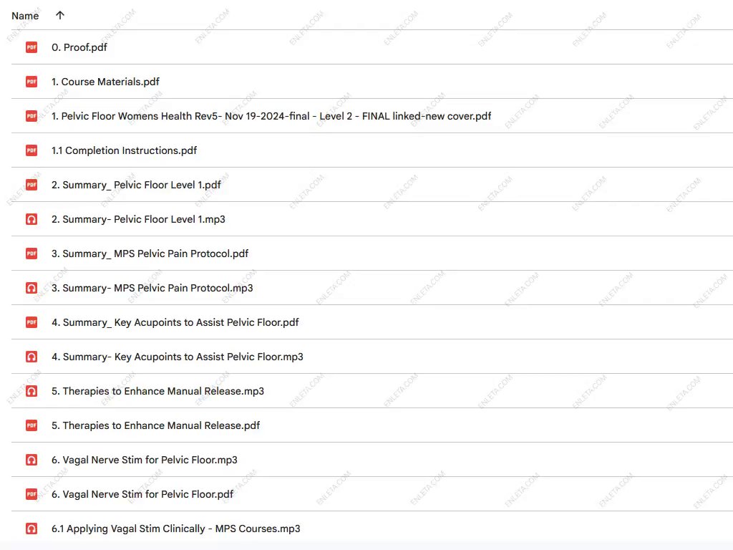The height and width of the screenshot is (550, 733).
Task: Click audio icon for 5. Therapies to Enhance Manual Release.mp3
Action: [31, 391]
